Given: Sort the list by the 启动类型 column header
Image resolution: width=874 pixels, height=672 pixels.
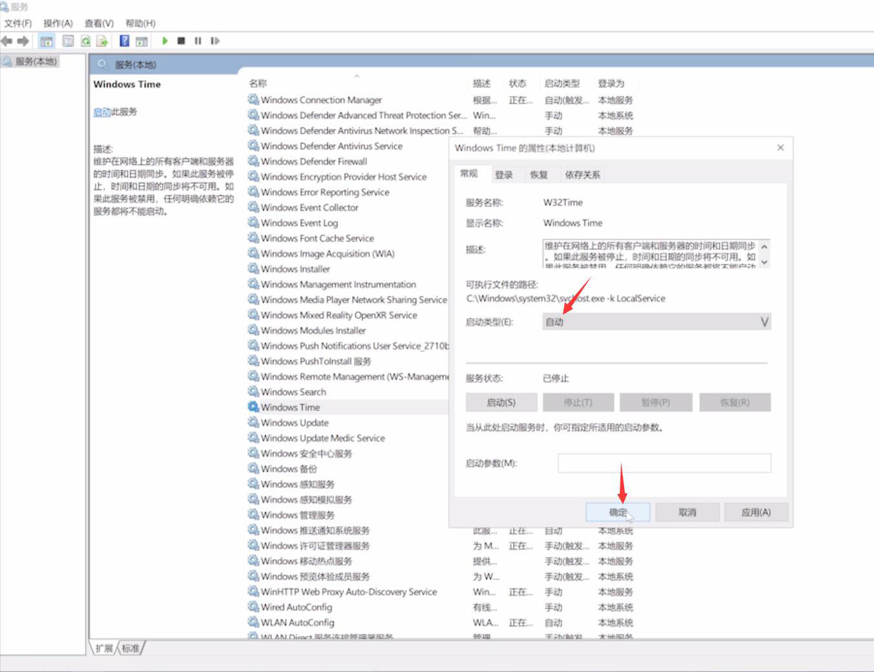Looking at the screenshot, I should click(562, 84).
